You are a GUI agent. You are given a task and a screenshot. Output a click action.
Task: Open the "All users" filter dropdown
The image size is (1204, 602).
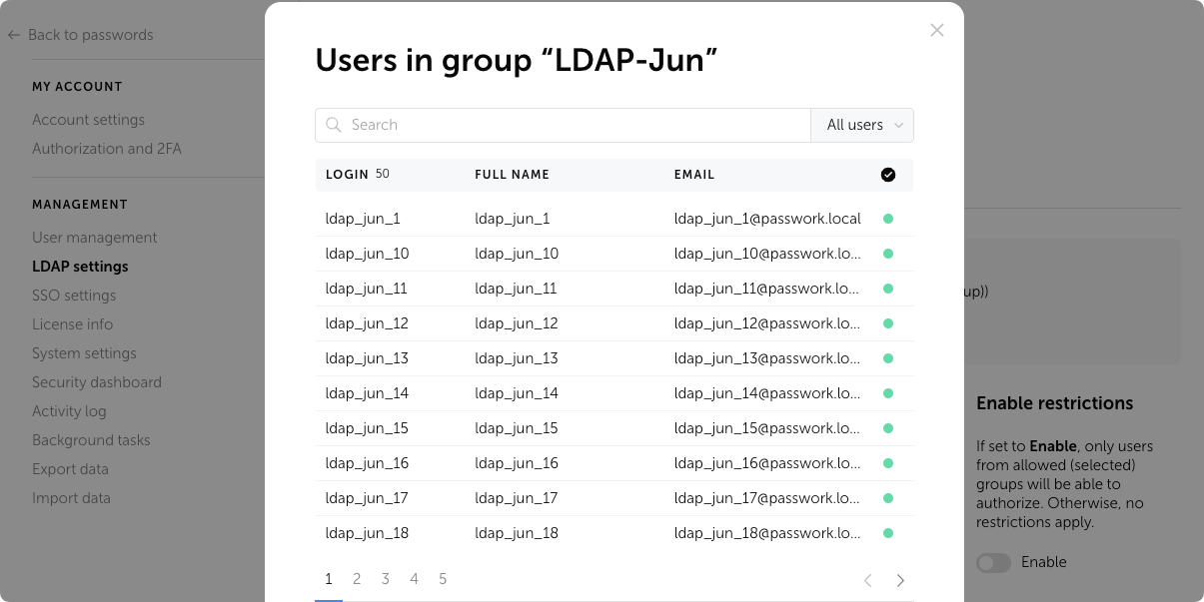(861, 125)
